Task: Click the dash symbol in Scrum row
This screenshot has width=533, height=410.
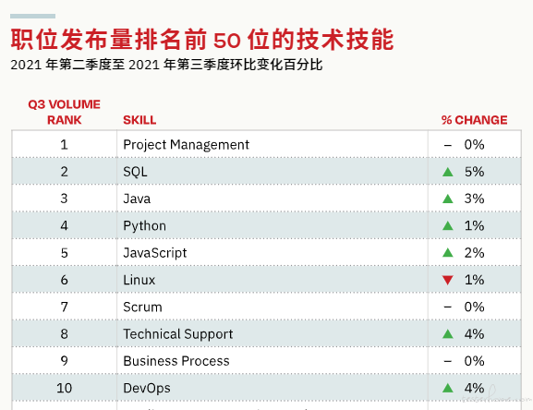Action: pyautogui.click(x=448, y=307)
